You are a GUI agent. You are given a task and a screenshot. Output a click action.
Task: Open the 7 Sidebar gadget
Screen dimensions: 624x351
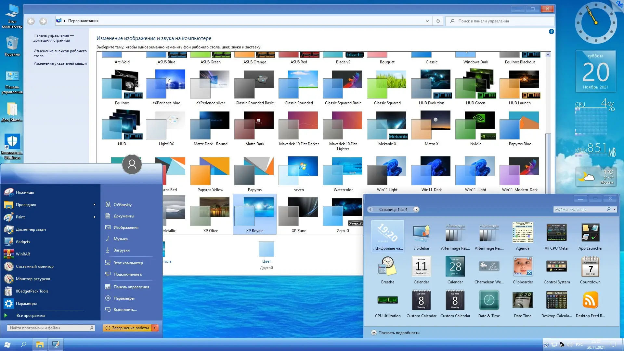(x=421, y=233)
